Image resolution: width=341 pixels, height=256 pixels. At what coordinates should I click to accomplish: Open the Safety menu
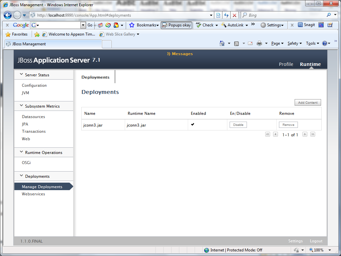point(295,43)
